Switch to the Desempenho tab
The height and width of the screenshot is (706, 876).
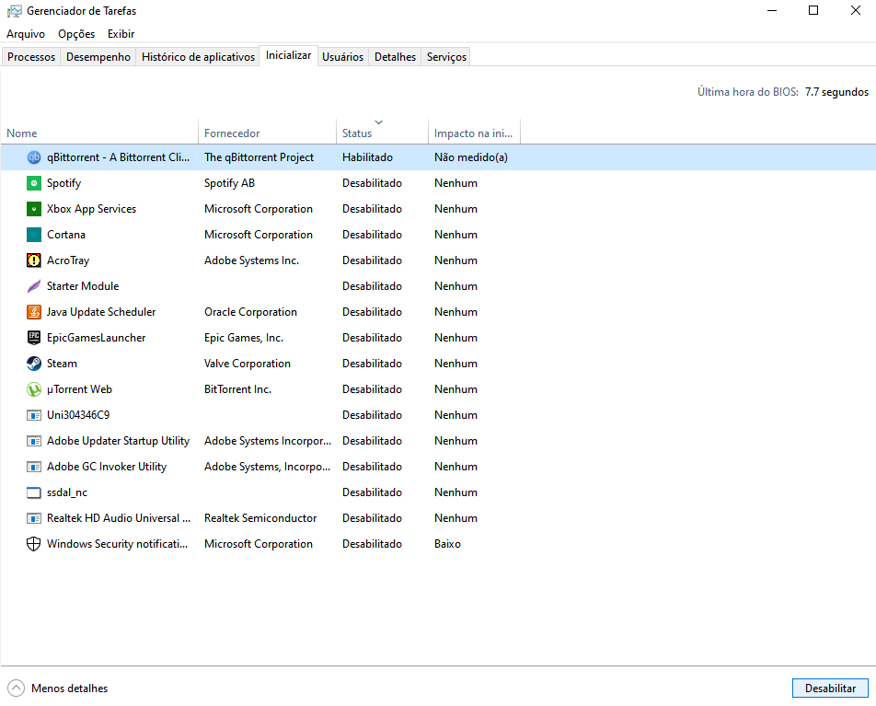click(98, 57)
